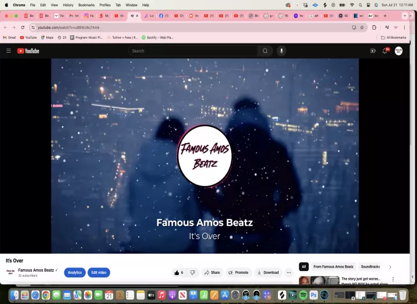This screenshot has width=417, height=304.
Task: Click the Analytics button
Action: pos(75,272)
